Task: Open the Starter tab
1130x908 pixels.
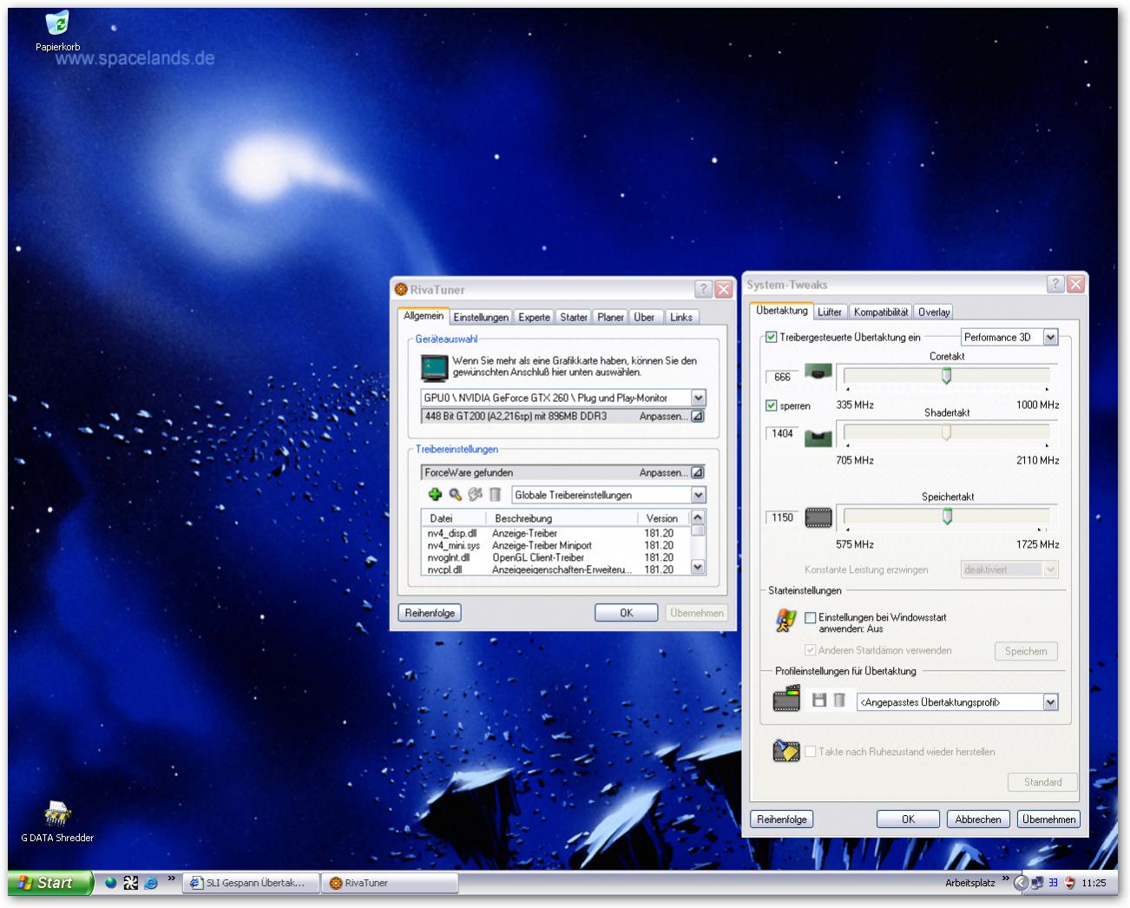Action: [574, 318]
